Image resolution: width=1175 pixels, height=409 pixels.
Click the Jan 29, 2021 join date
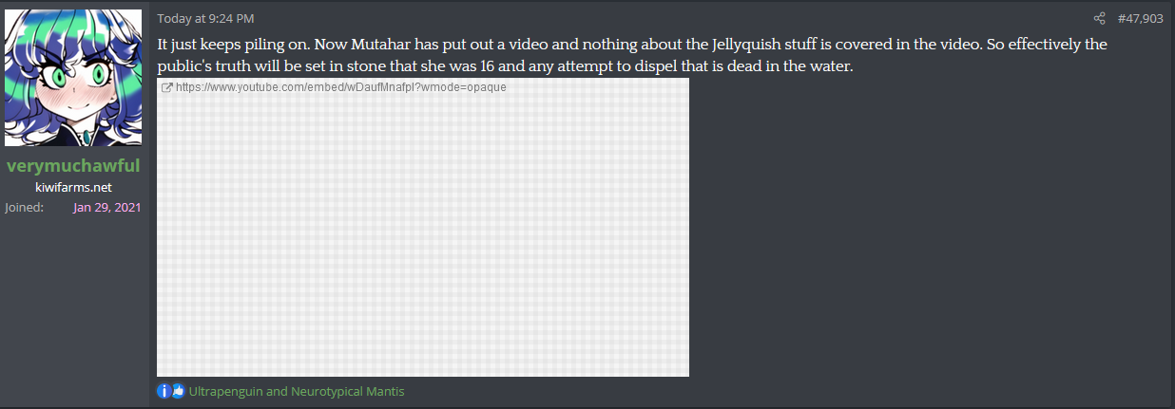[106, 207]
